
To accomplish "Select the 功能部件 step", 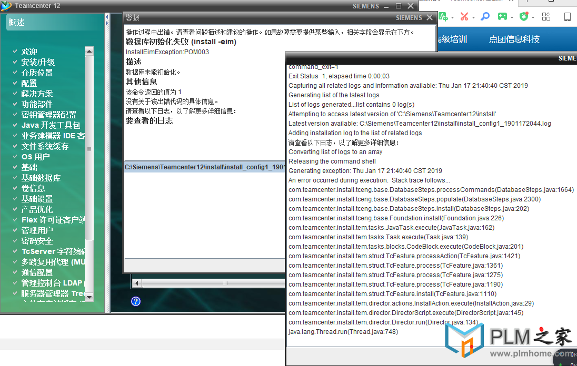I will pyautogui.click(x=37, y=104).
